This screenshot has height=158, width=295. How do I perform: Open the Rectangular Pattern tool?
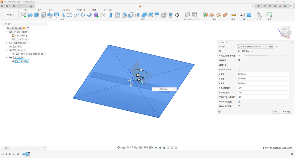(69, 15)
